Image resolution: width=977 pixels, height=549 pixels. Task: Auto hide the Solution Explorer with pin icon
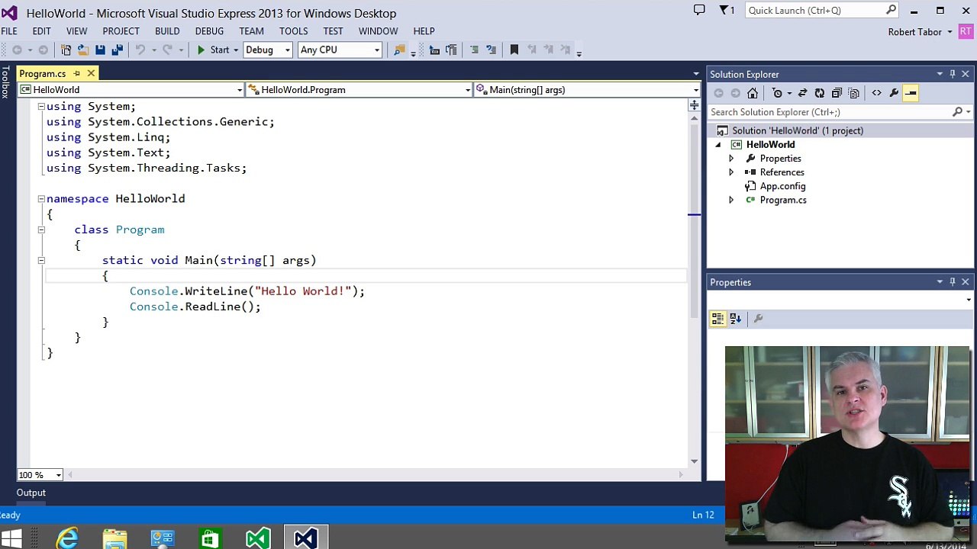(953, 74)
